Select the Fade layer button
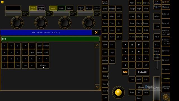Viewport: 179px width, 101px height. coord(61,8)
